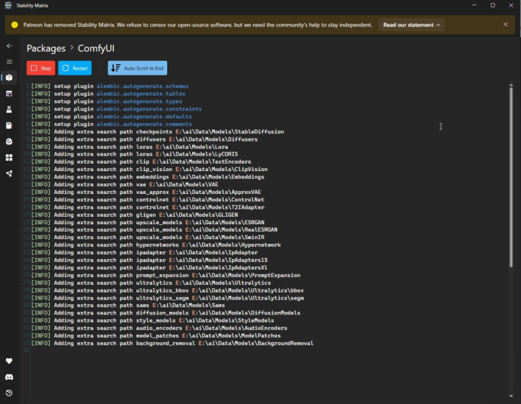Viewport: 521px width, 404px height.
Task: Click the Embeddings path log line
Action: pyautogui.click(x=148, y=177)
